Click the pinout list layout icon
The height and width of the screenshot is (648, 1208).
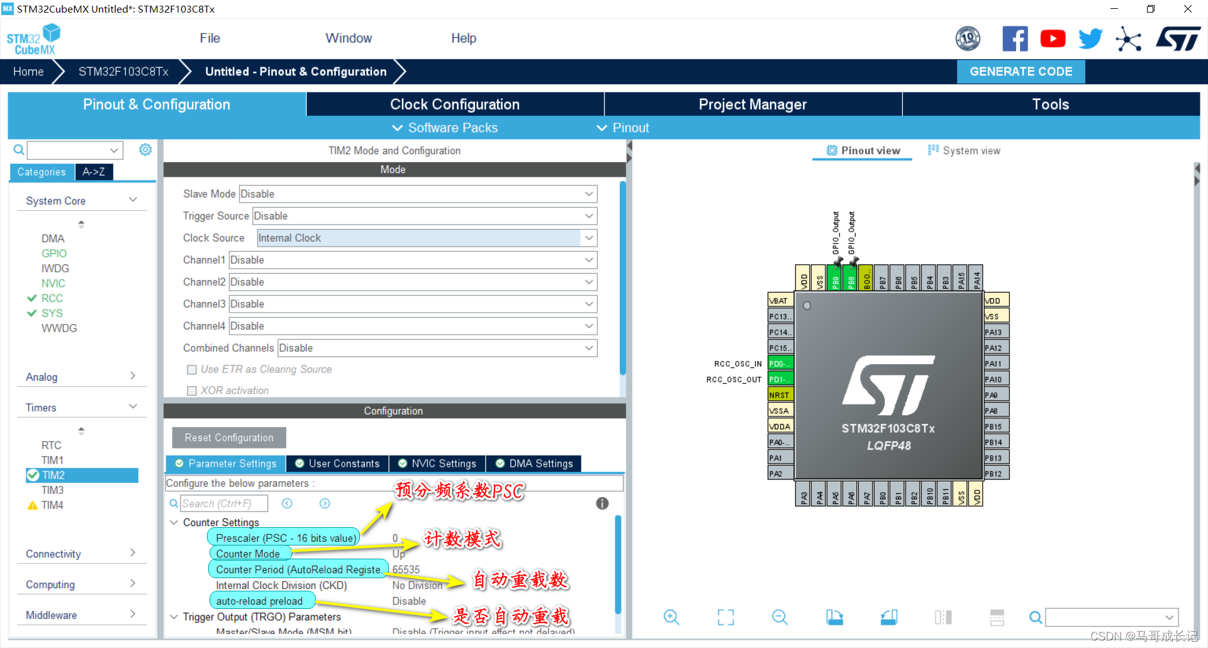click(x=997, y=617)
